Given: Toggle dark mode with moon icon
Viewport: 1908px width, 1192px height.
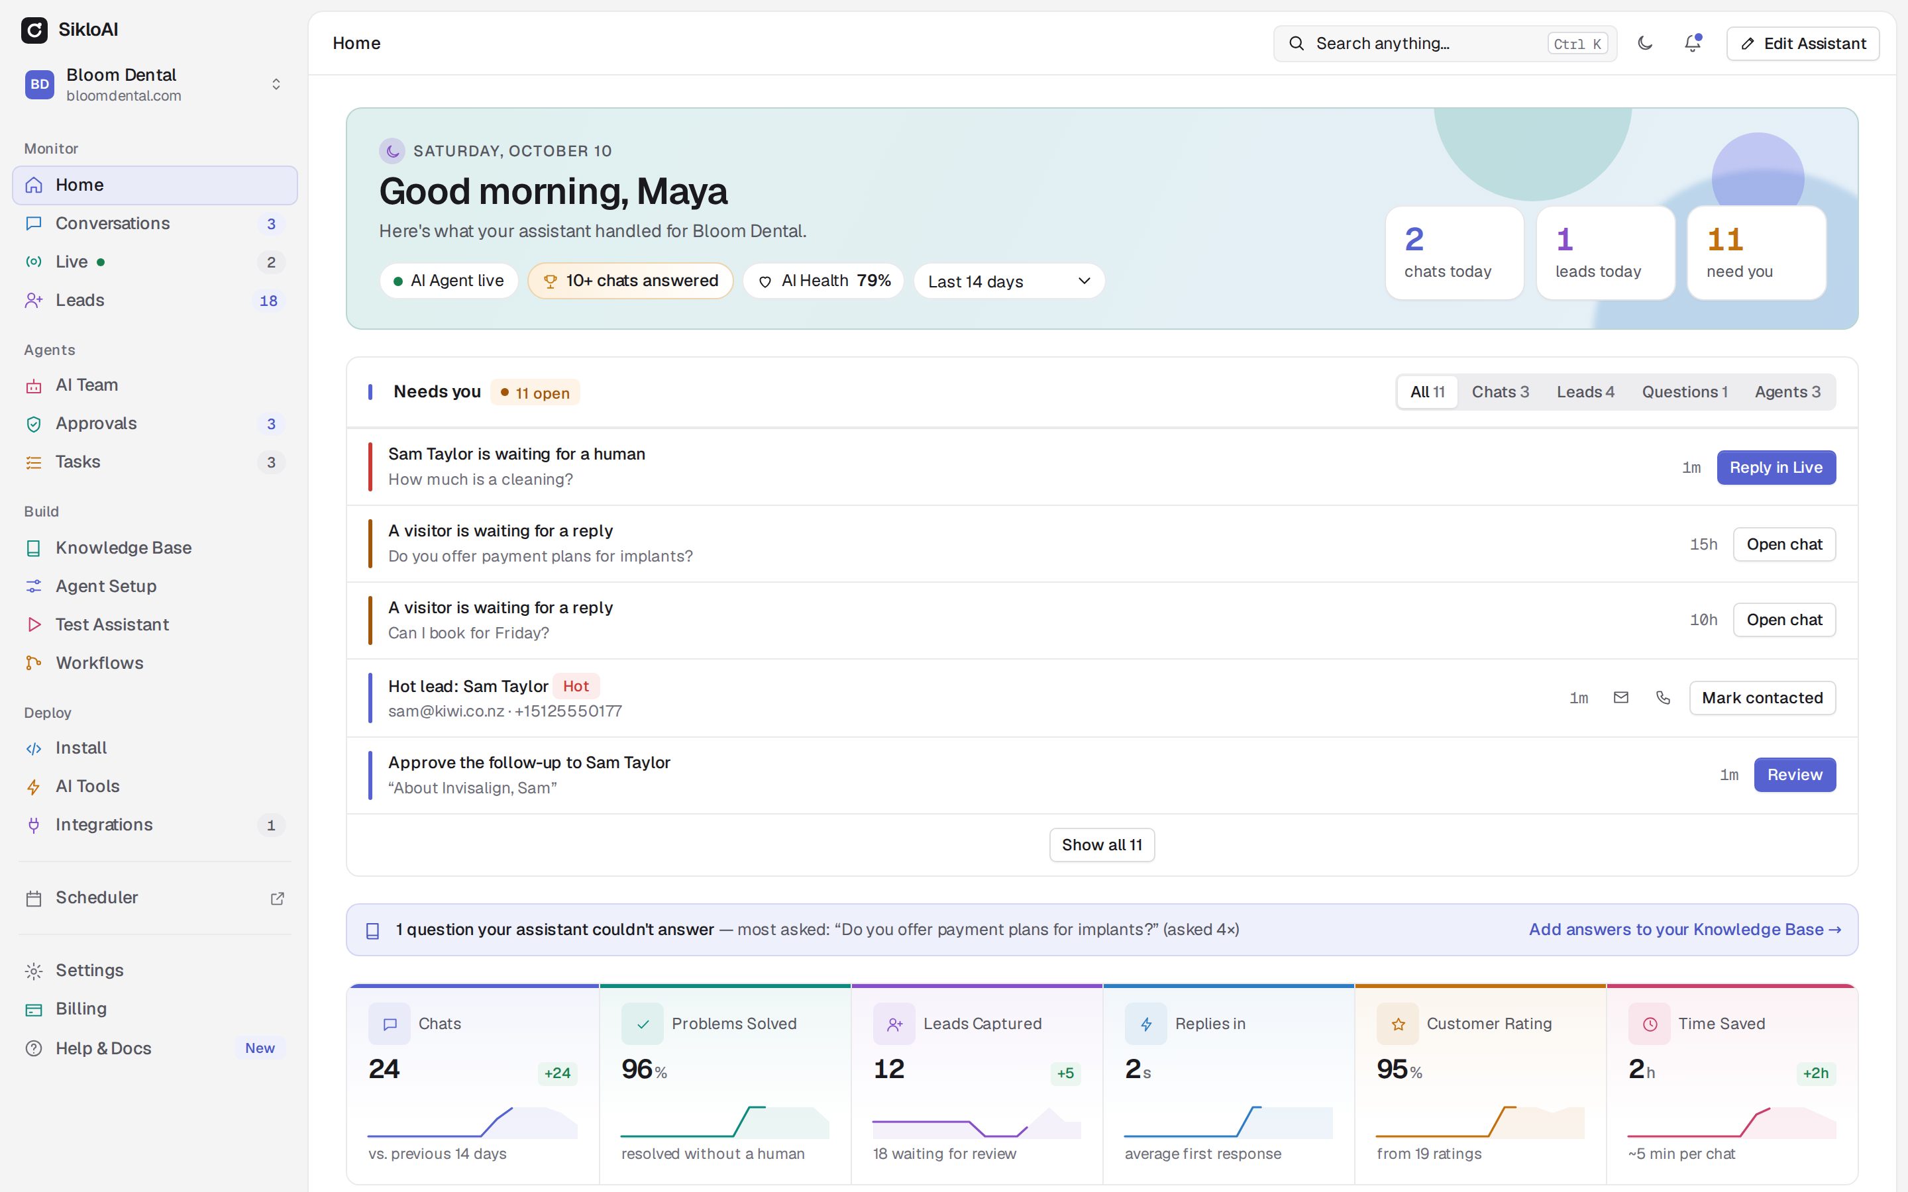Looking at the screenshot, I should [1645, 43].
